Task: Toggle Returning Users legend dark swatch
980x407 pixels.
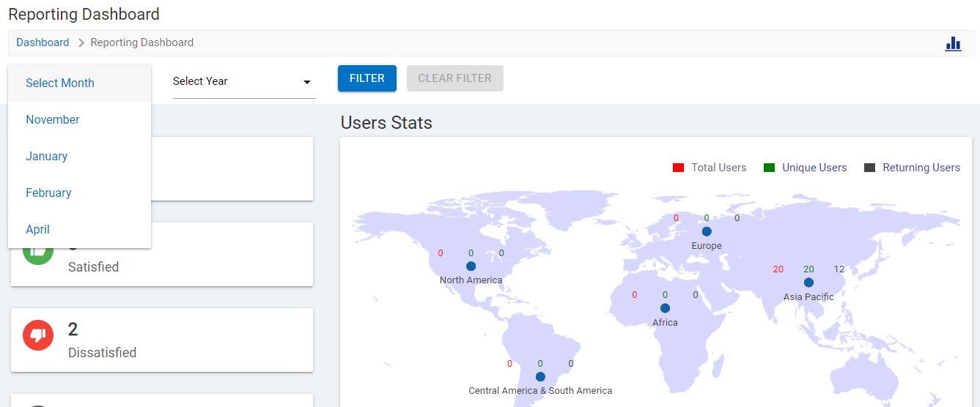Action: click(x=870, y=168)
